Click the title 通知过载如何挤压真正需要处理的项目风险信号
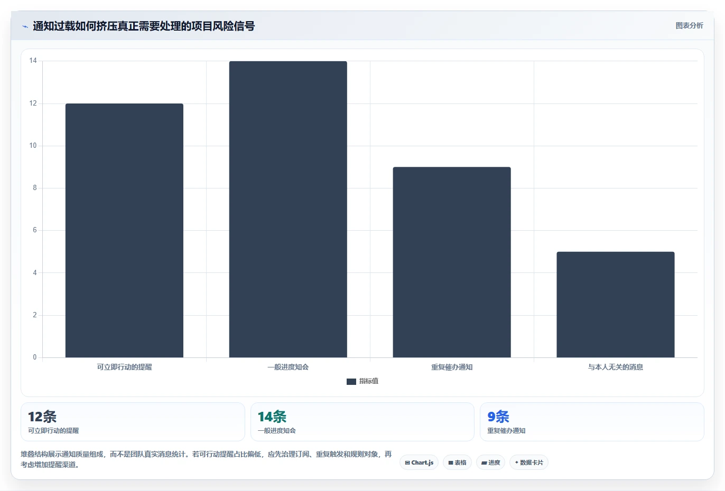 click(x=144, y=26)
